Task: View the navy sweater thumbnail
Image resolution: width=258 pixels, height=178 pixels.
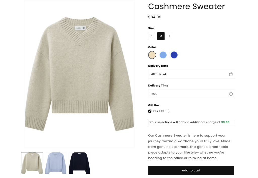Action: click(x=79, y=163)
